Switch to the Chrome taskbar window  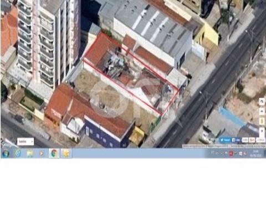[54, 153]
